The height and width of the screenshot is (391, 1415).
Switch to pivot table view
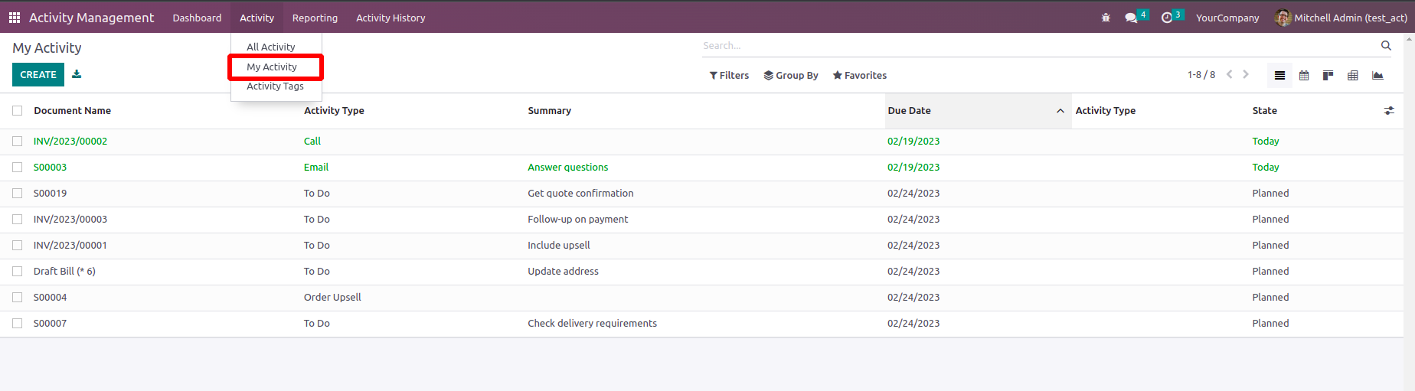pyautogui.click(x=1353, y=75)
